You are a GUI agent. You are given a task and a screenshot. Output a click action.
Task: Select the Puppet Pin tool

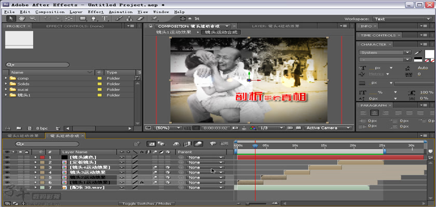[x=155, y=19]
